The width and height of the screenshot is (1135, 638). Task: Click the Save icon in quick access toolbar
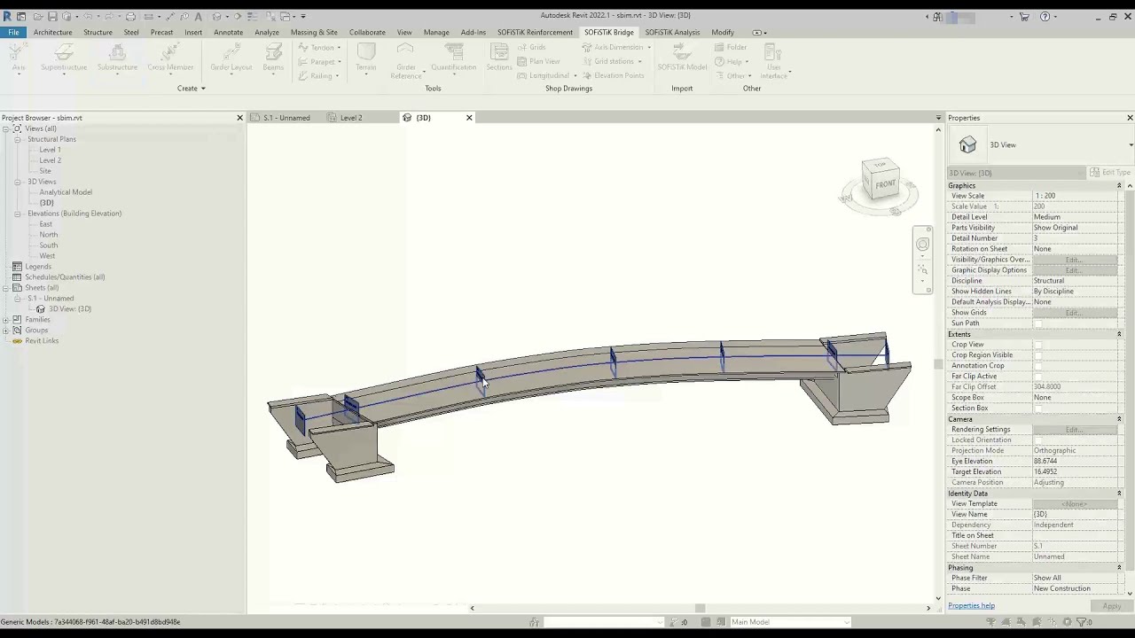pos(52,16)
